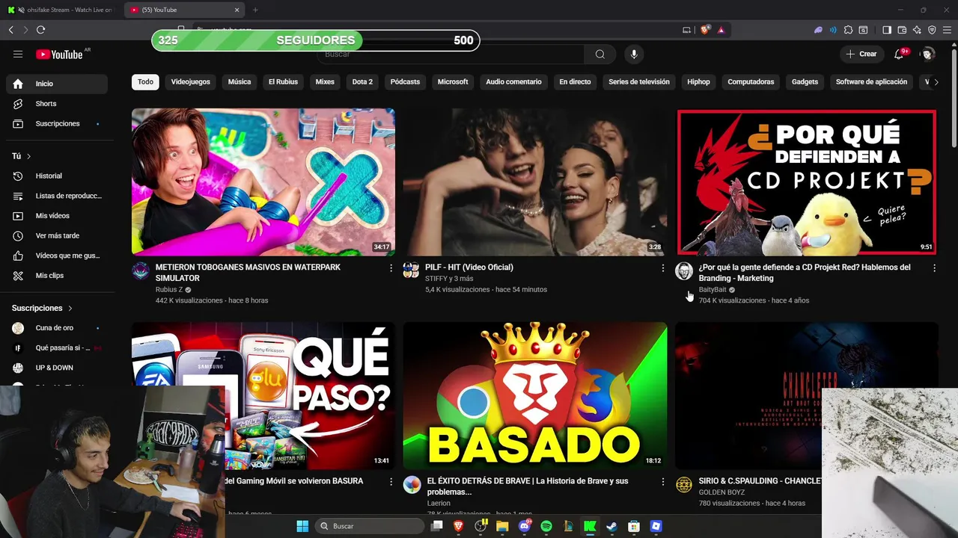Open more options for PILF - HIT video

coord(662,268)
